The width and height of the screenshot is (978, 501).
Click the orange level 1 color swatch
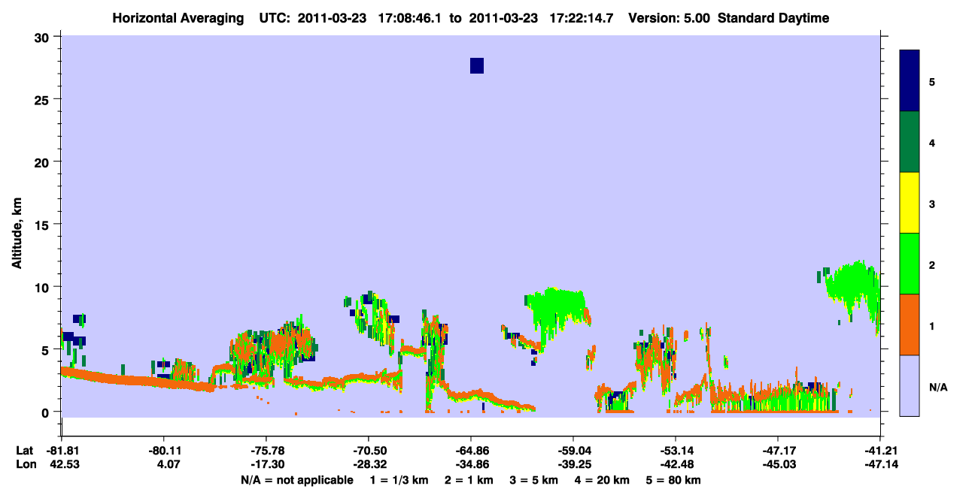coord(910,324)
